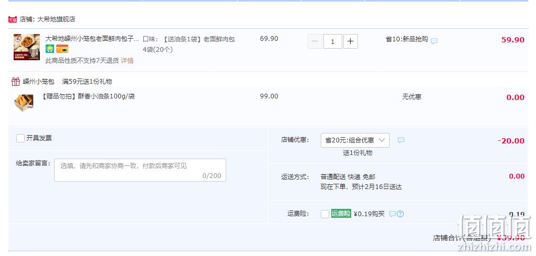
Task: Click the 0.00 shipping fee amount
Action: pyautogui.click(x=517, y=176)
